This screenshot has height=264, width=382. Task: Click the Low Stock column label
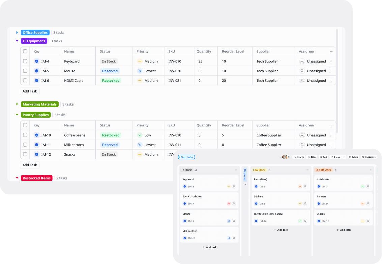pos(259,170)
